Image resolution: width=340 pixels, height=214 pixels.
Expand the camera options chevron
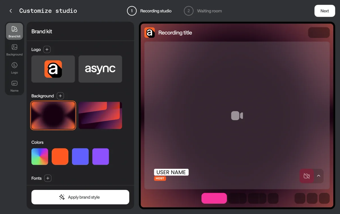318,176
